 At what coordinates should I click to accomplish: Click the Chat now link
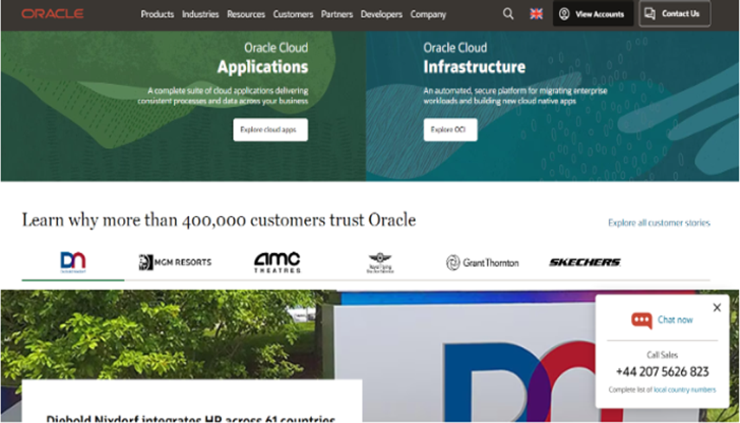coord(675,319)
